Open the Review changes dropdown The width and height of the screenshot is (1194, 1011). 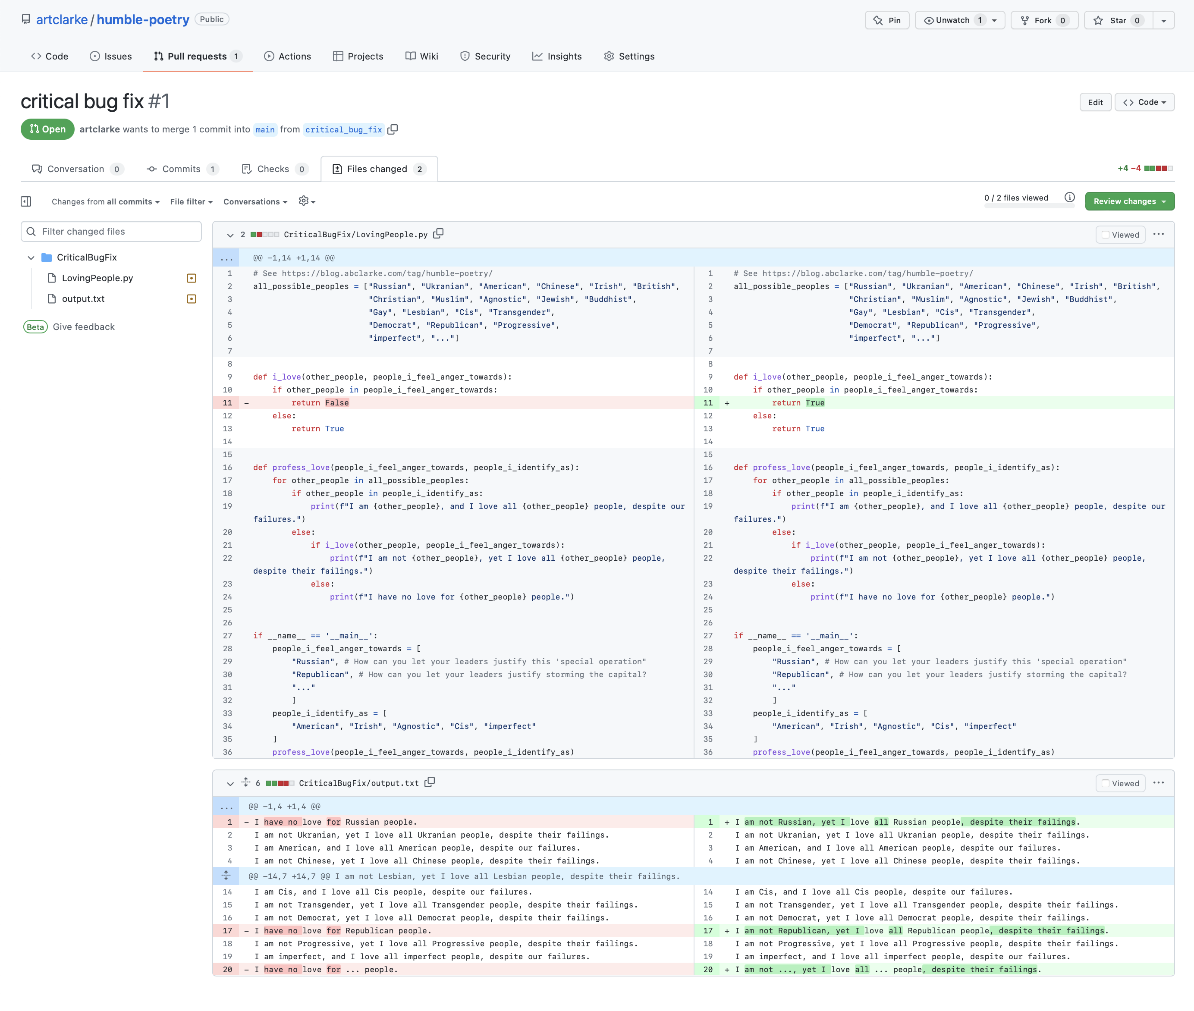click(x=1129, y=201)
